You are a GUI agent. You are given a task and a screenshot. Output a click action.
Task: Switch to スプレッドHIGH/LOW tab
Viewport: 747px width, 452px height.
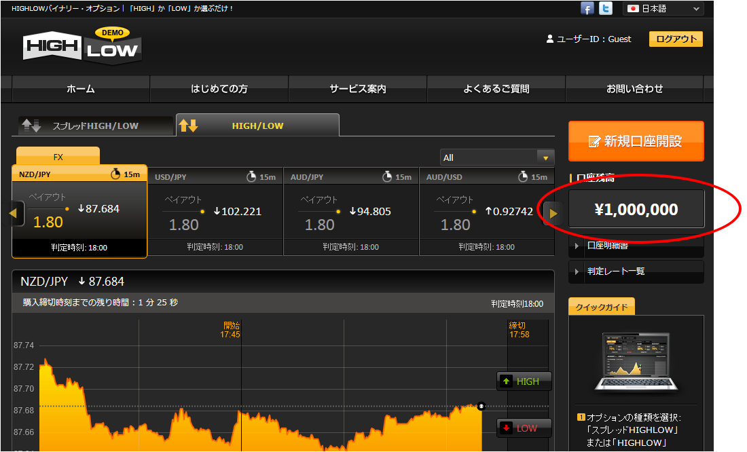[95, 126]
